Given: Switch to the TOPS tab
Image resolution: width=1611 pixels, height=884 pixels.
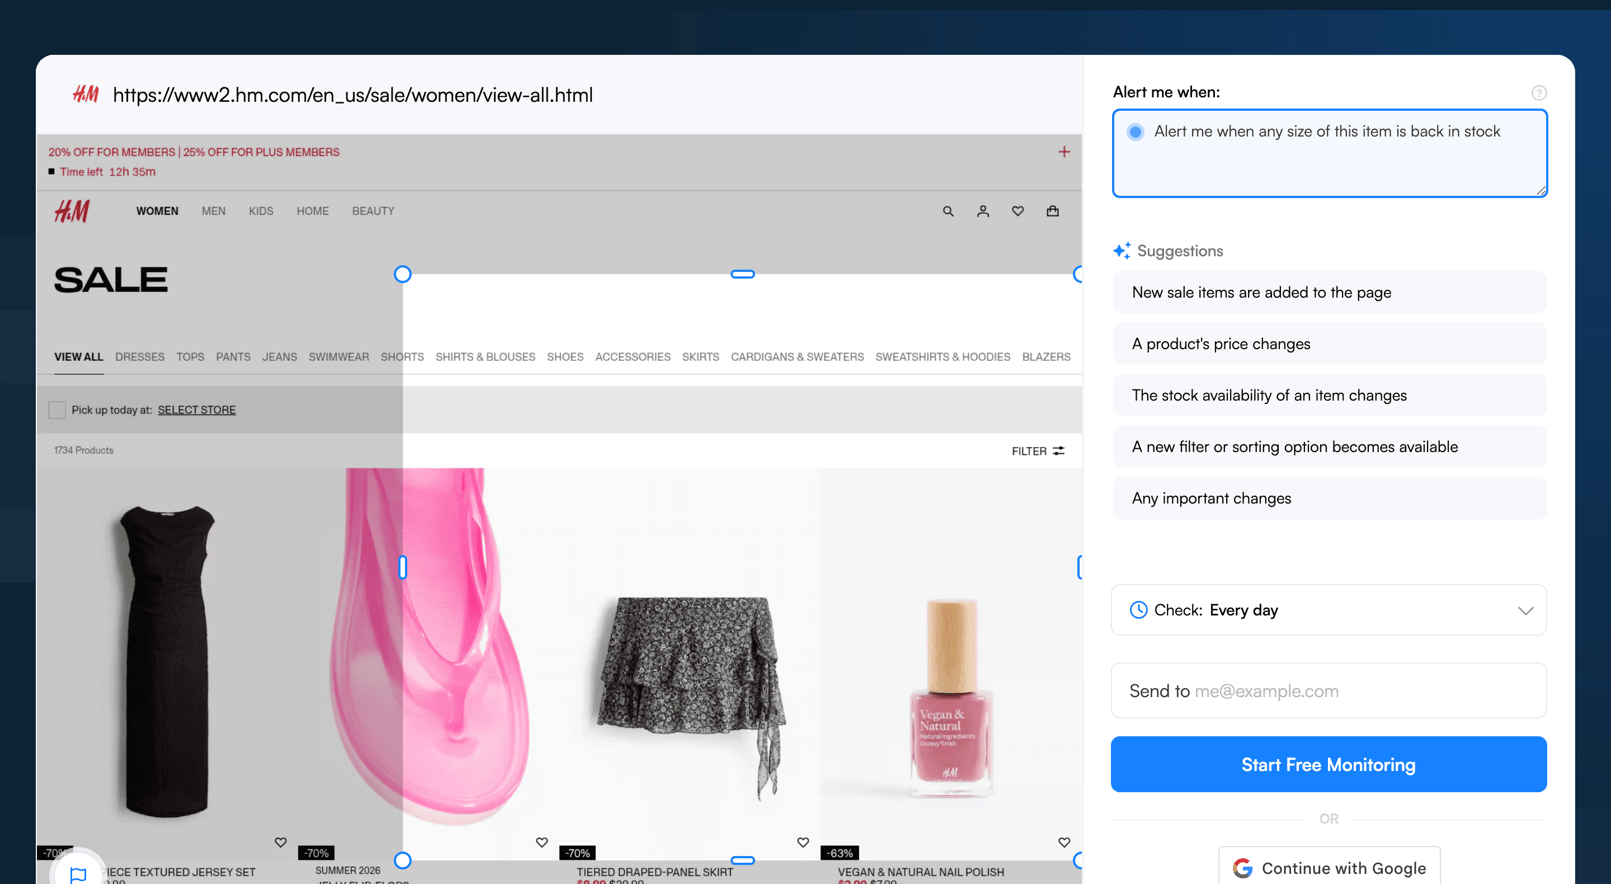Looking at the screenshot, I should [x=190, y=357].
